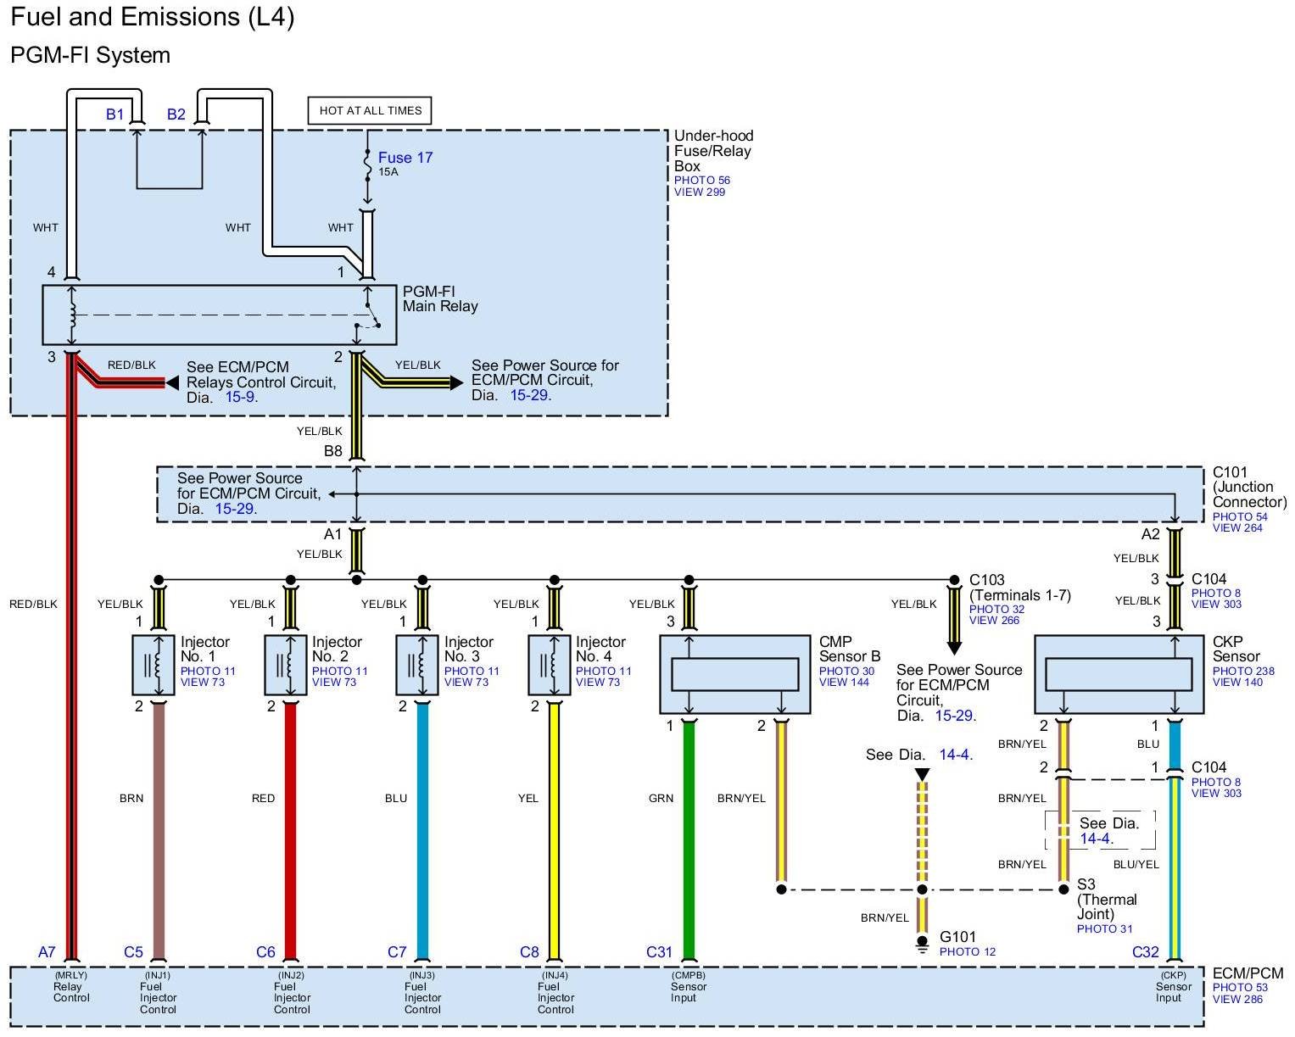This screenshot has height=1037, width=1295.
Task: Click the black arrow under C103 YEL/BLK wire
Action: (954, 646)
